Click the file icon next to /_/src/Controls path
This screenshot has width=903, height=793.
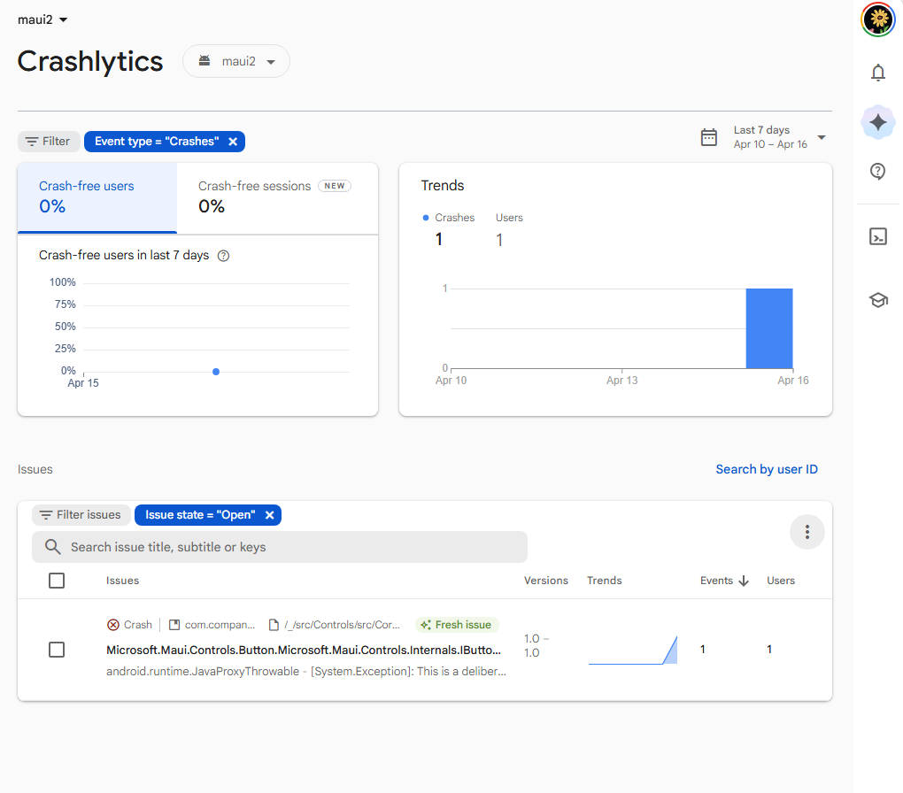click(274, 625)
